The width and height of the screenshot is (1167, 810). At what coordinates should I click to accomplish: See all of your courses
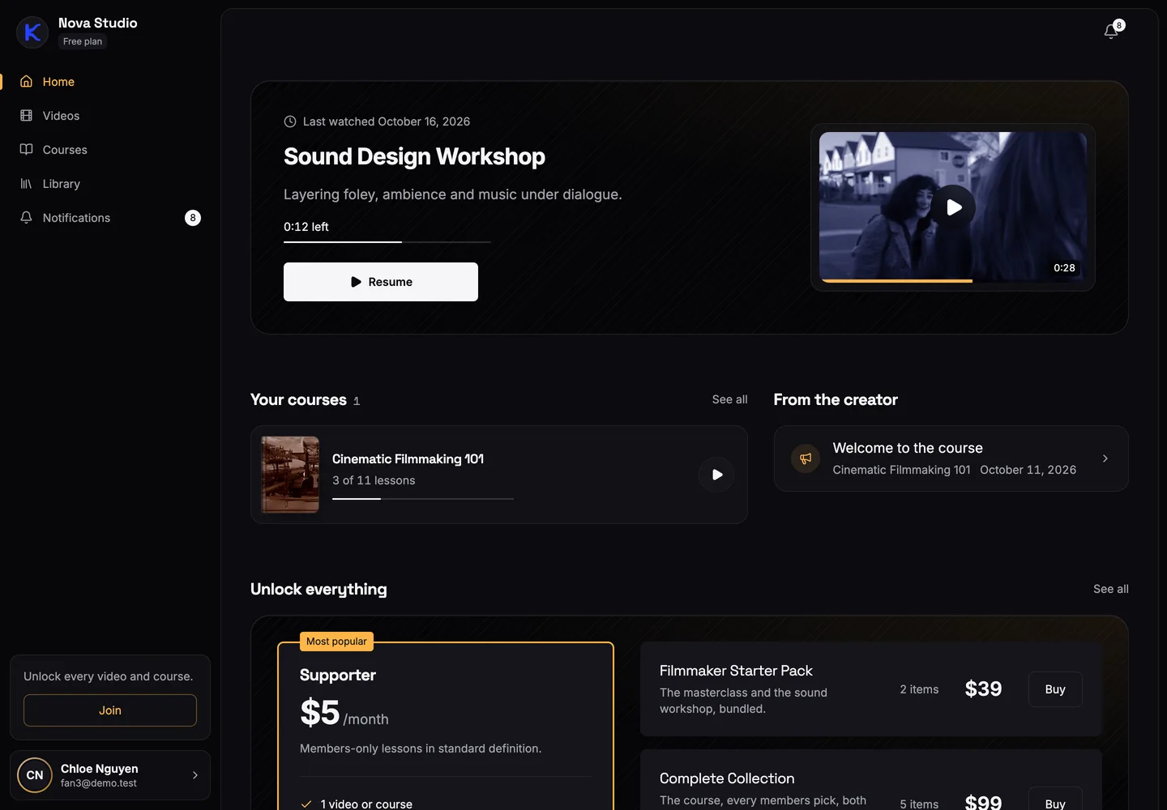[x=729, y=399]
